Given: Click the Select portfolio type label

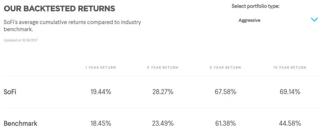Looking at the screenshot, I should (255, 6).
